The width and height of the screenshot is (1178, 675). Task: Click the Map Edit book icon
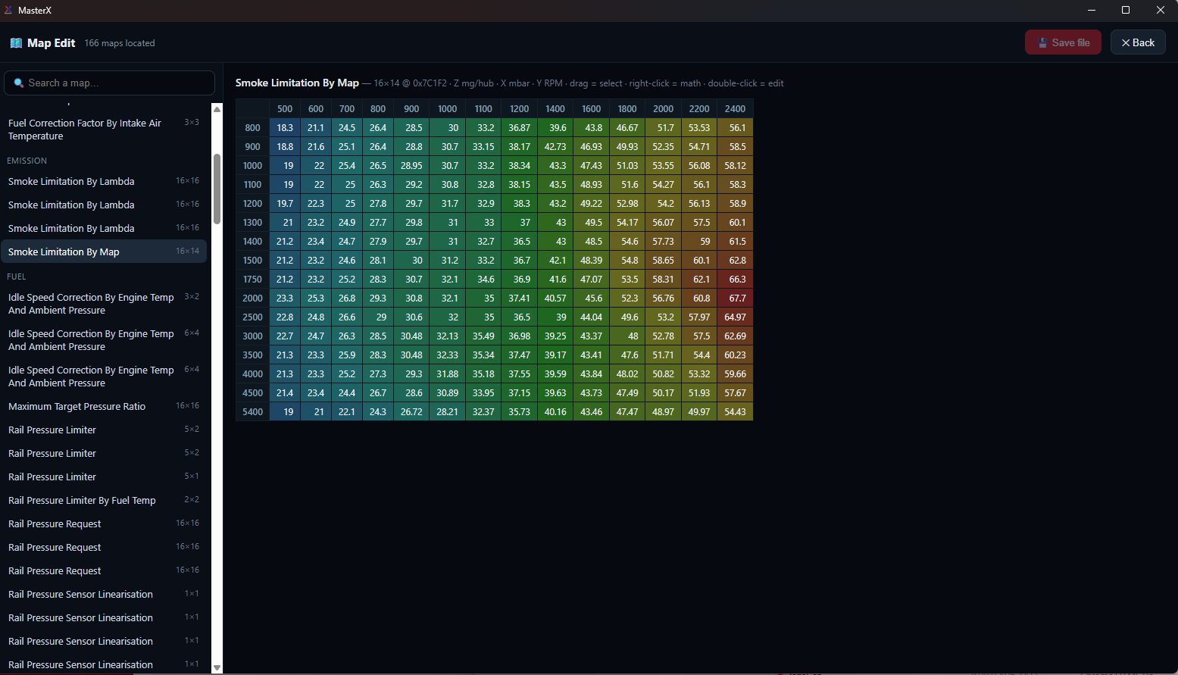pos(16,43)
